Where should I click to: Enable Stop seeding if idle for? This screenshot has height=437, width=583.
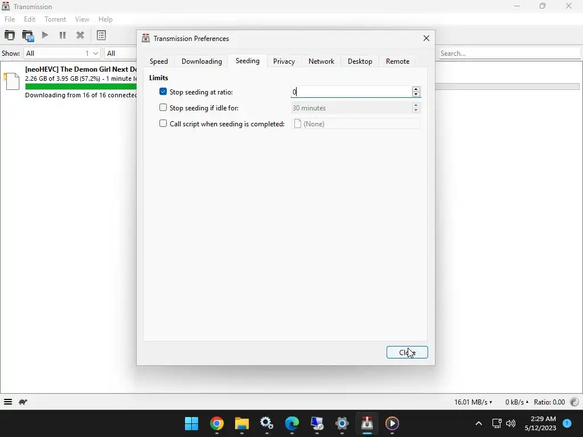point(163,108)
